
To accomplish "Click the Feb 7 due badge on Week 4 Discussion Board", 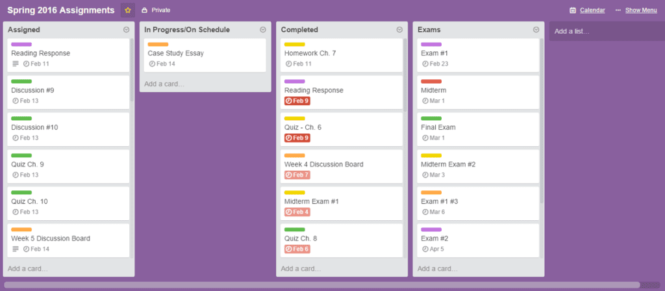I will point(297,175).
